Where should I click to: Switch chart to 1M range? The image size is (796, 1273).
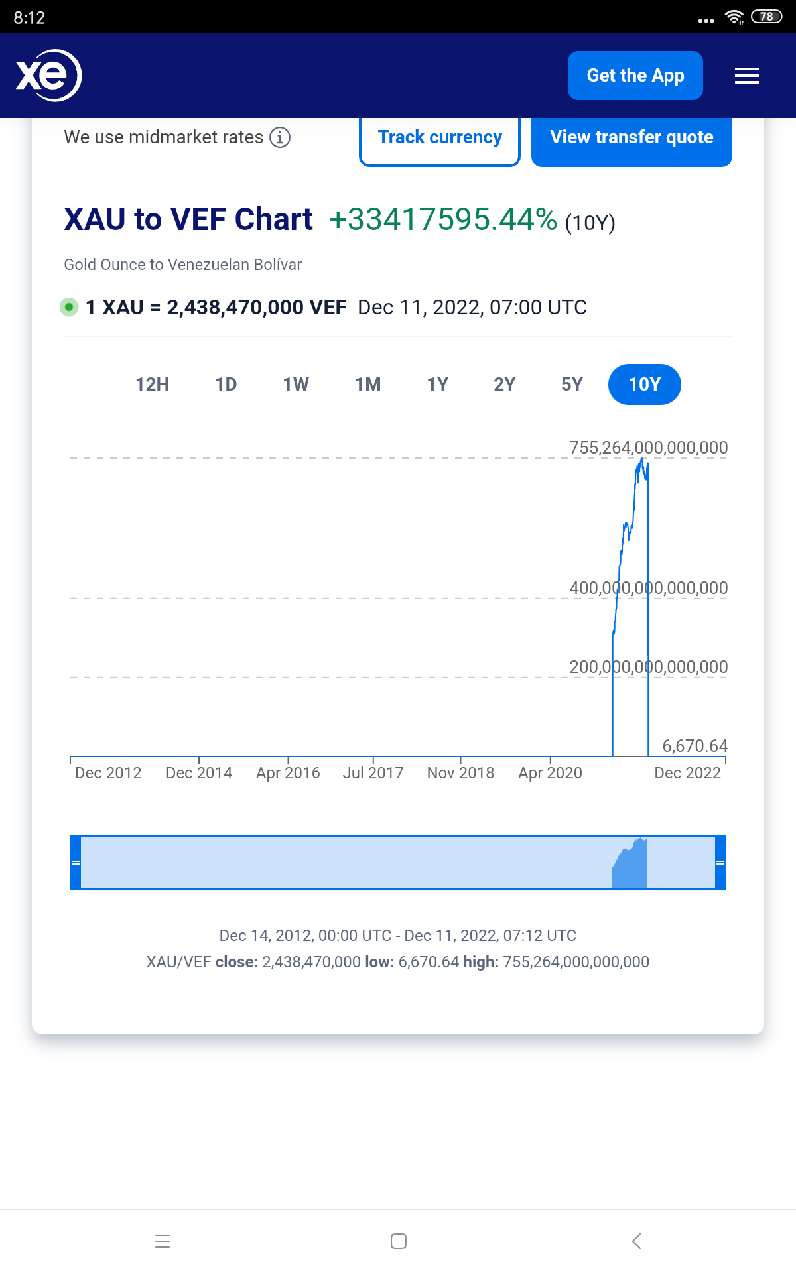tap(367, 385)
